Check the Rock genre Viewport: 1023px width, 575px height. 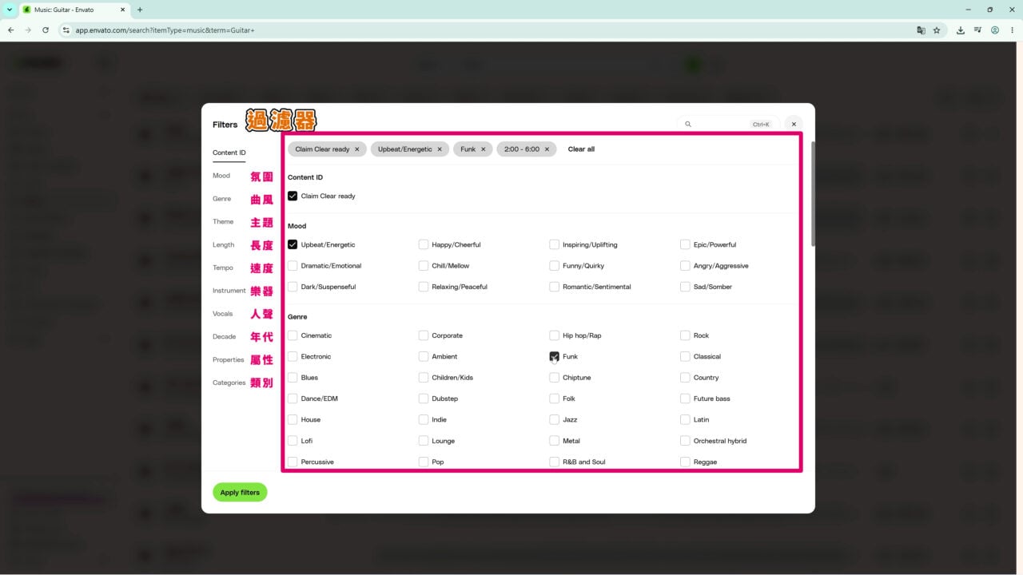(685, 335)
